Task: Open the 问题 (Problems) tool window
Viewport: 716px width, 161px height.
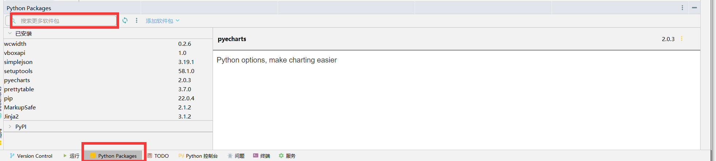Action: [x=236, y=156]
